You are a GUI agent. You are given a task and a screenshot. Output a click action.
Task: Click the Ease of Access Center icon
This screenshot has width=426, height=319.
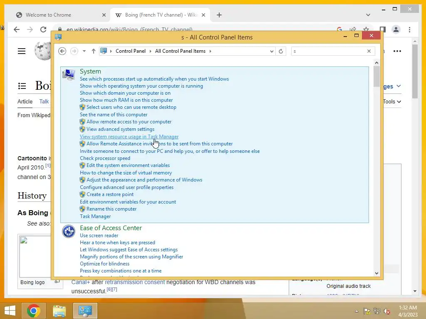coord(69,231)
